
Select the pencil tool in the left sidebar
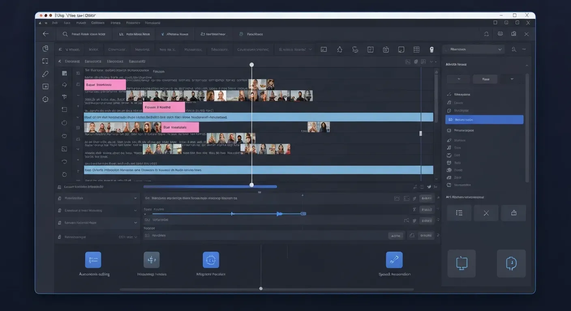click(45, 73)
